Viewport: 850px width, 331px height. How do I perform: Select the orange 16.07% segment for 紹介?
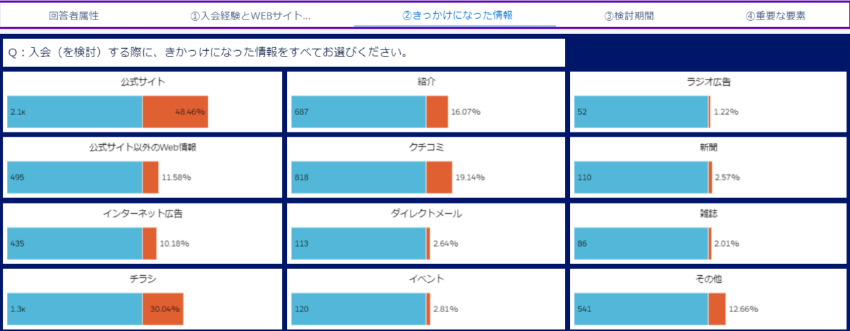click(437, 111)
